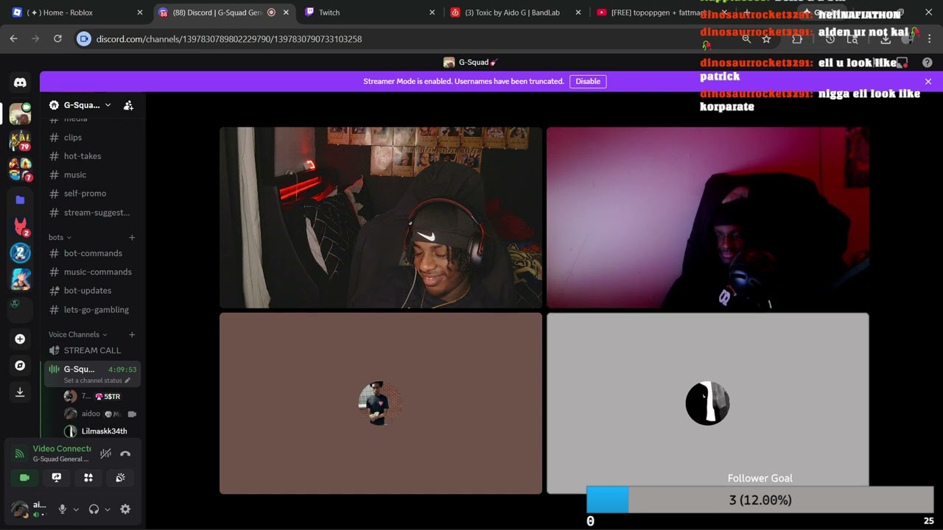943x530 pixels.
Task: Click Download Apps icon in server list
Action: tap(20, 392)
